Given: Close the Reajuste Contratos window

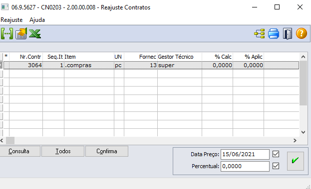Looking at the screenshot, I should [x=300, y=7].
